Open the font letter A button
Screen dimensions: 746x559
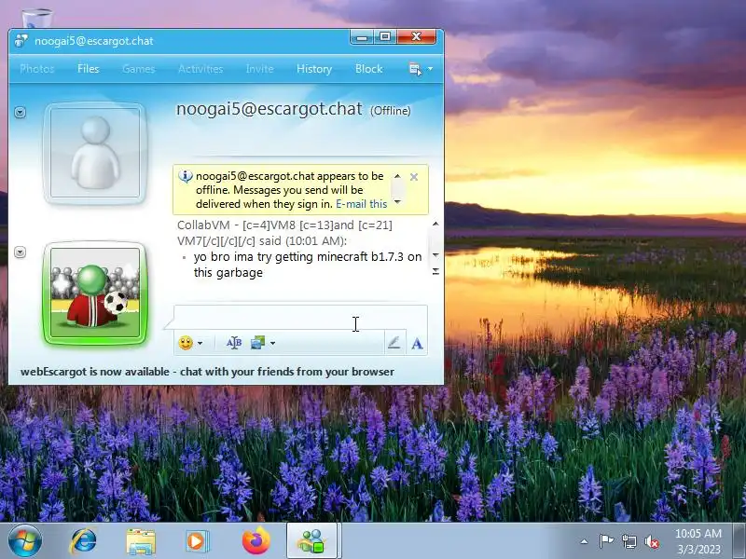point(417,343)
